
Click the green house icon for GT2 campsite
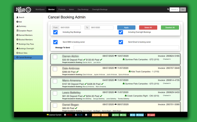tap(124, 59)
